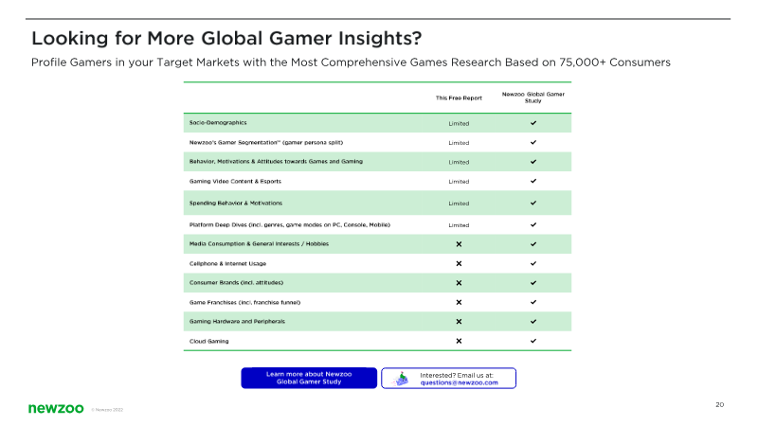Viewport: 758px width, 426px height.
Task: Select the This Free Report column header
Action: click(x=459, y=98)
